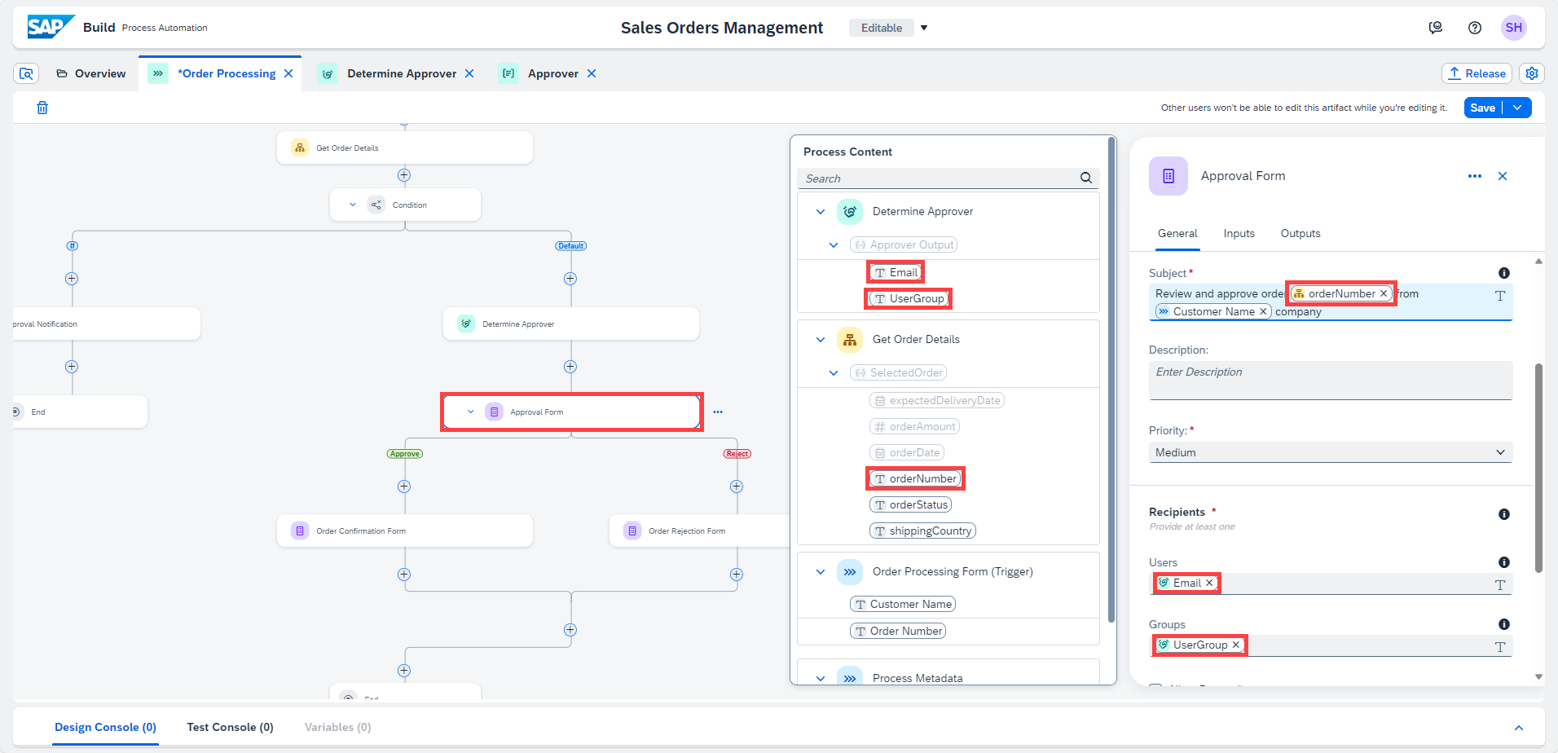The image size is (1558, 753).
Task: Open the project search explorer icon
Action: (26, 73)
